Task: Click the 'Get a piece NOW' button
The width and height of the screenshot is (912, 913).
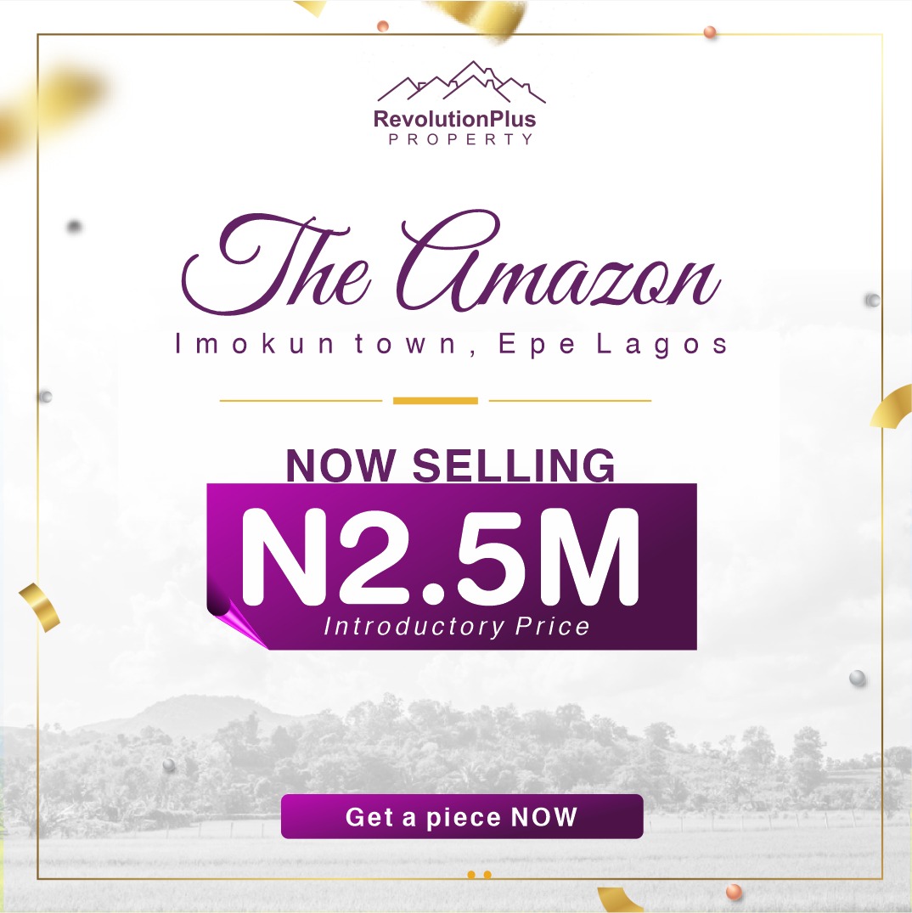Action: point(462,817)
